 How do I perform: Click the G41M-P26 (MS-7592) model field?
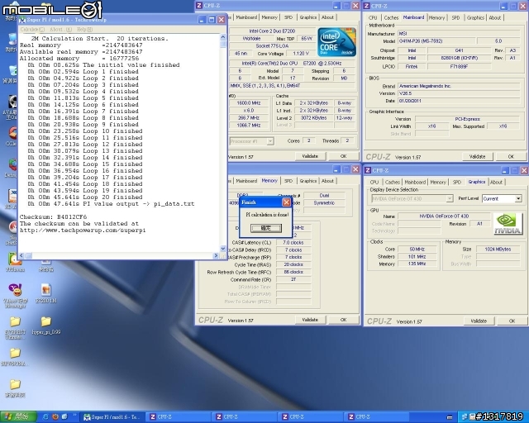[x=436, y=41]
